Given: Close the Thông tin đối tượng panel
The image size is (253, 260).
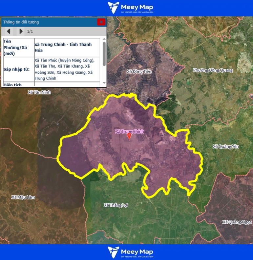Looking at the screenshot, I should click(101, 22).
